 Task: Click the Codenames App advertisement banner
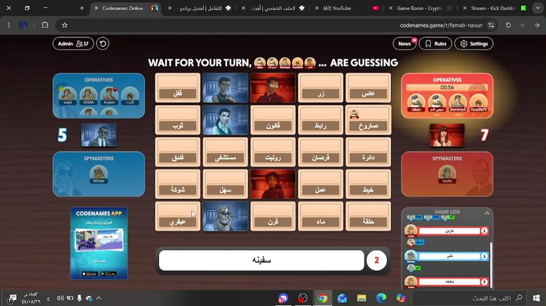(99, 243)
